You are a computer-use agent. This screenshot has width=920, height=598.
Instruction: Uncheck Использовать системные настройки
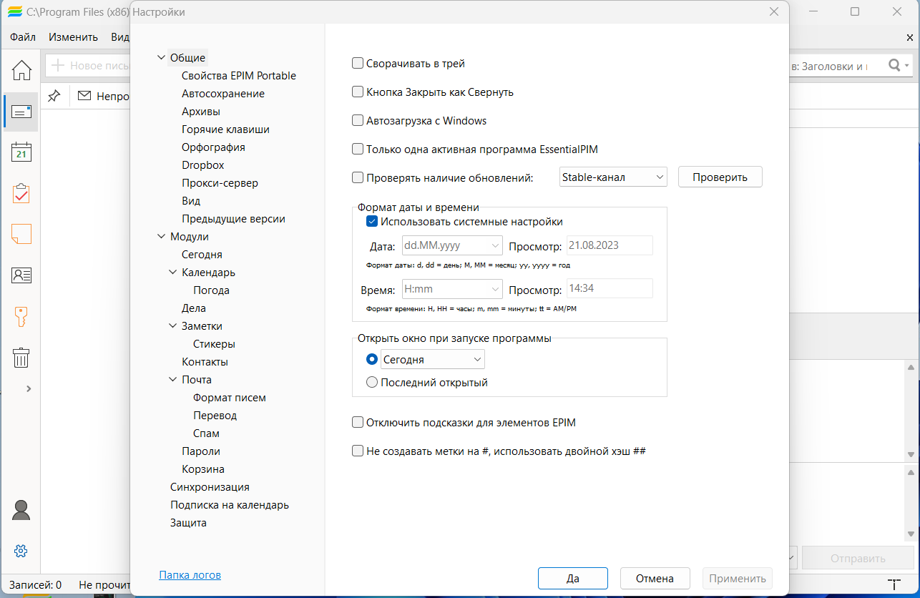coord(372,222)
